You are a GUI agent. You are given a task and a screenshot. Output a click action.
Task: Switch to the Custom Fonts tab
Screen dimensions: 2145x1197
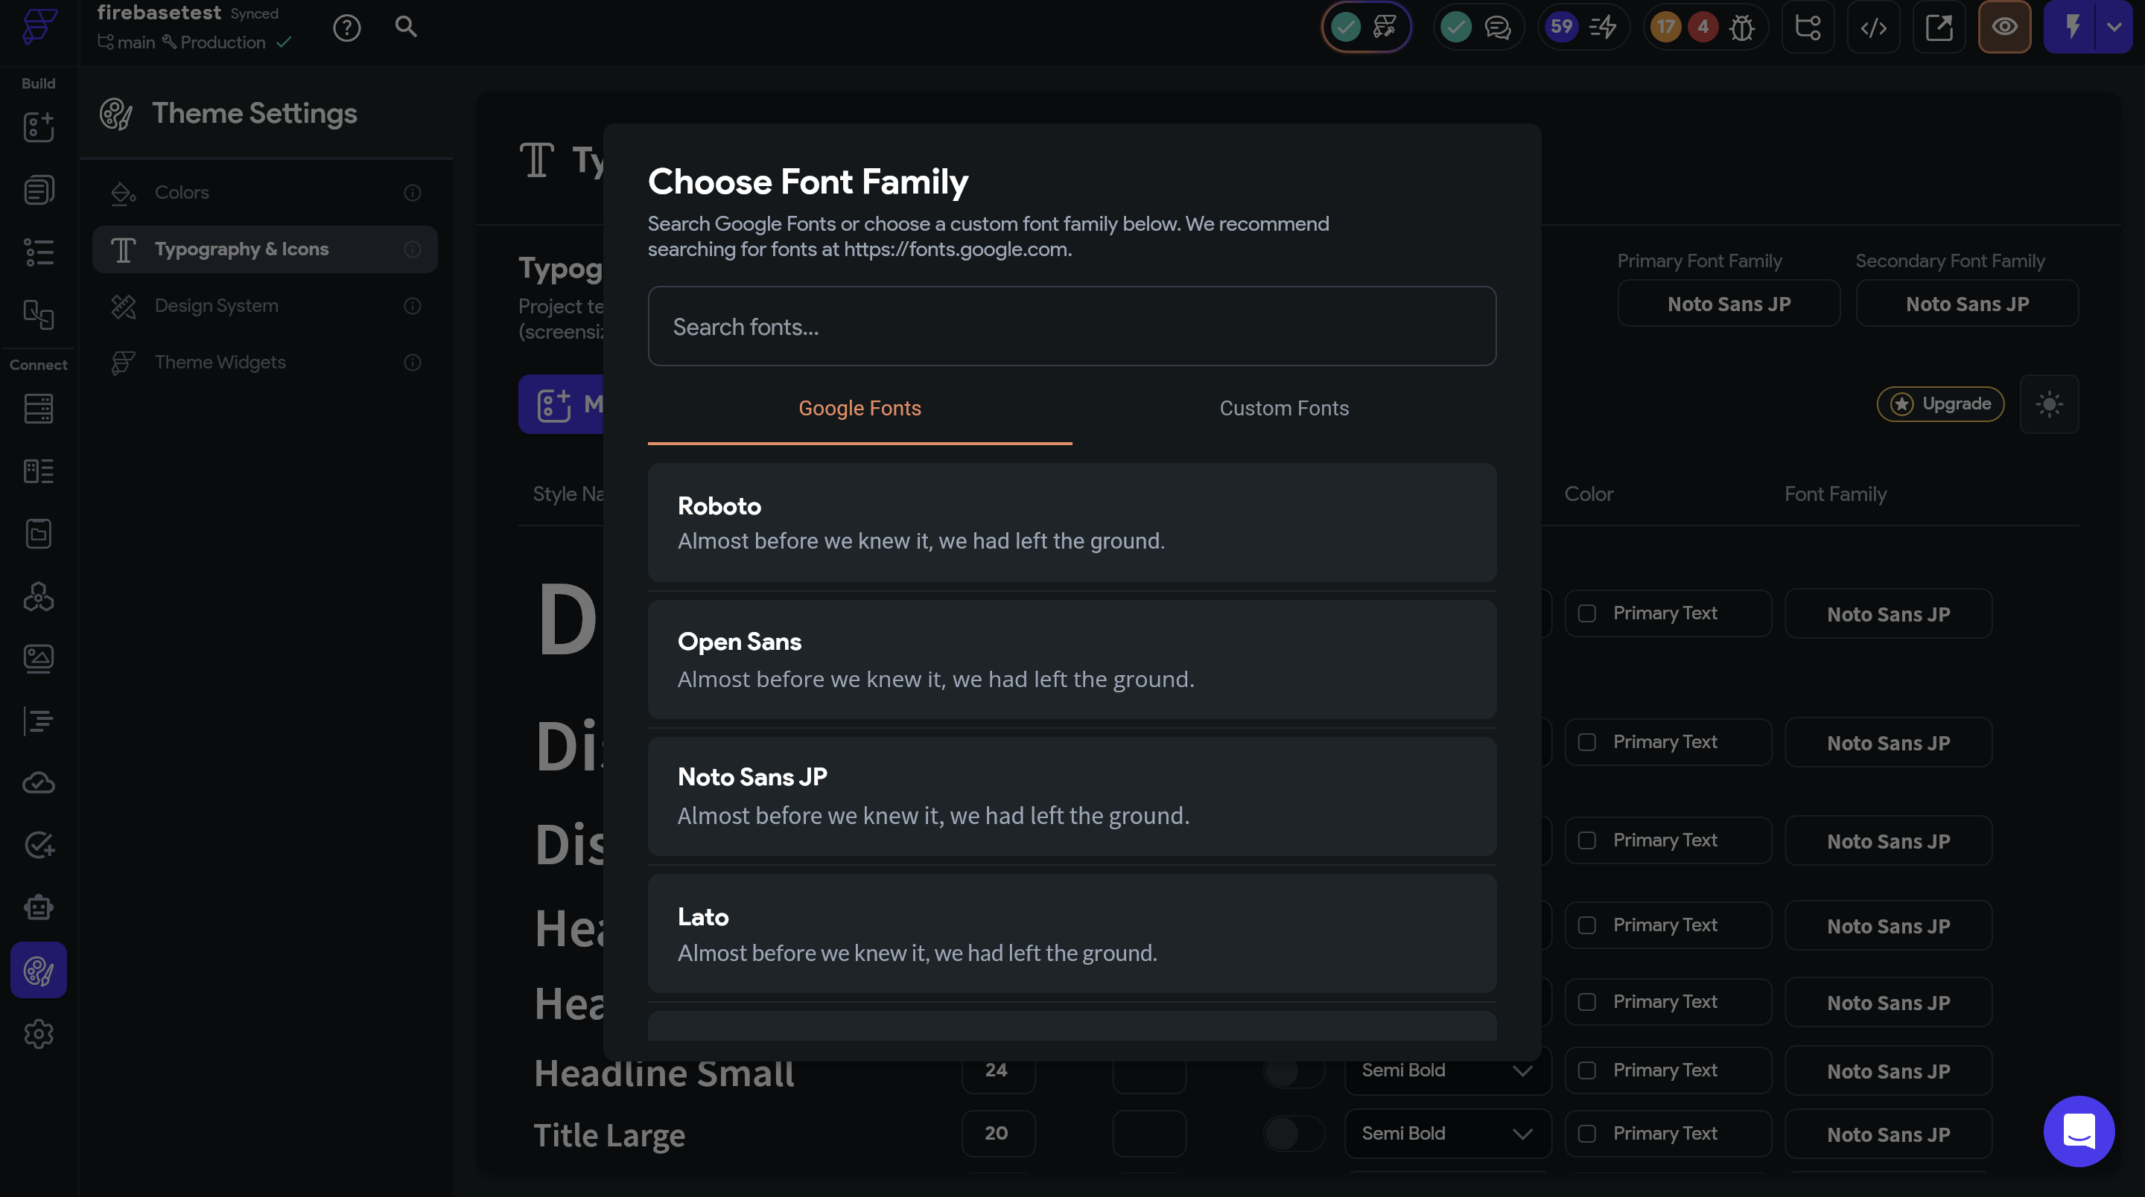1284,409
